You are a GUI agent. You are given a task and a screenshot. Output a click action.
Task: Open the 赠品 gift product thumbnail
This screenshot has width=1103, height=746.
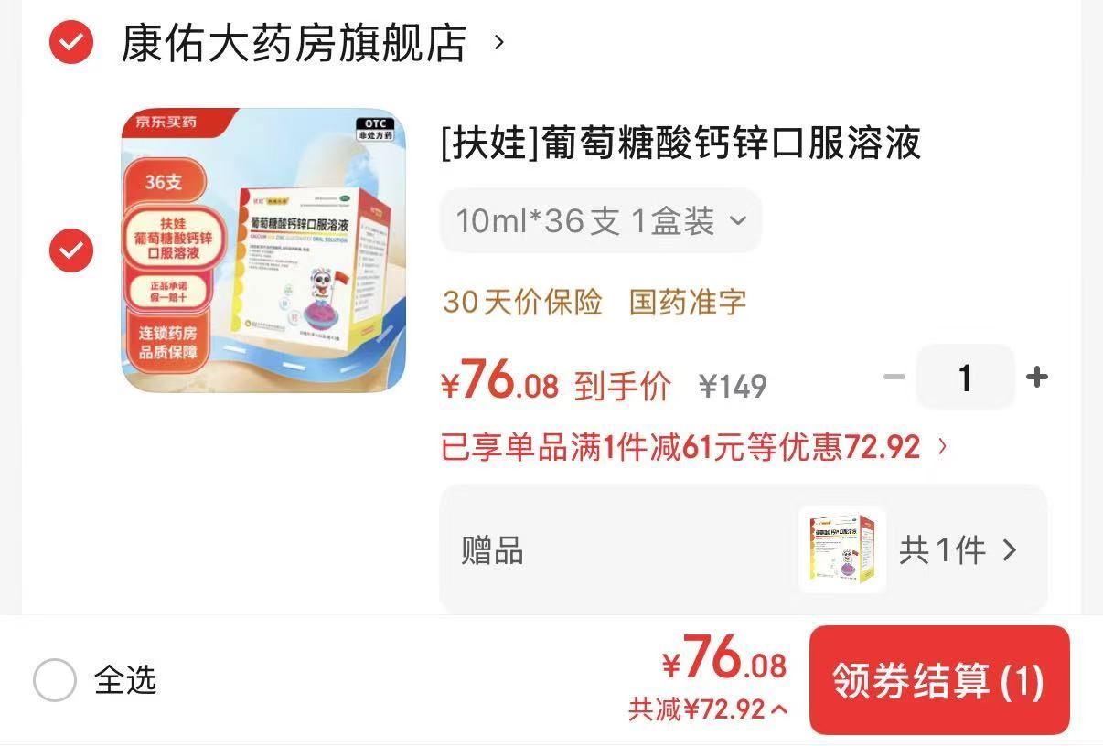841,549
